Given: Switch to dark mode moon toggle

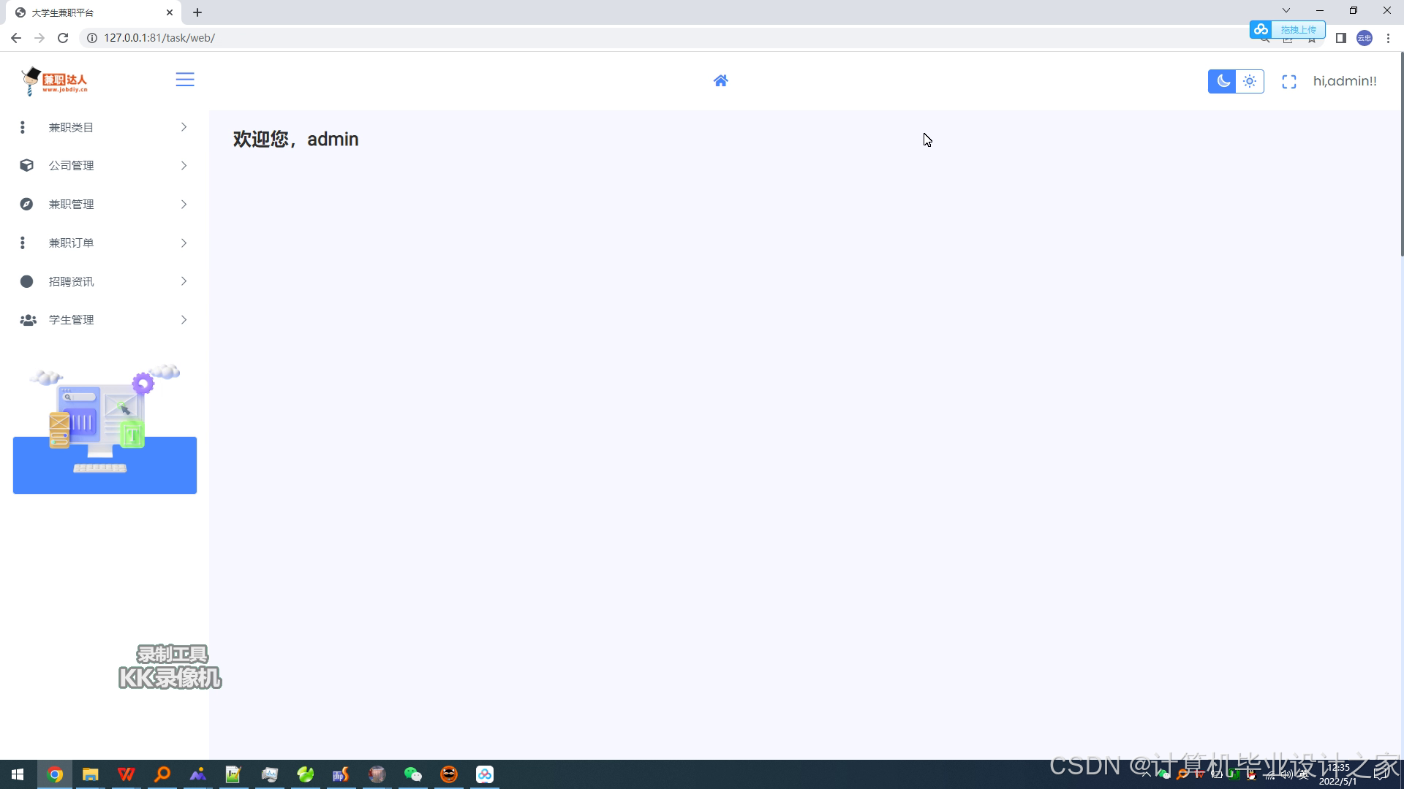Looking at the screenshot, I should click(x=1222, y=81).
